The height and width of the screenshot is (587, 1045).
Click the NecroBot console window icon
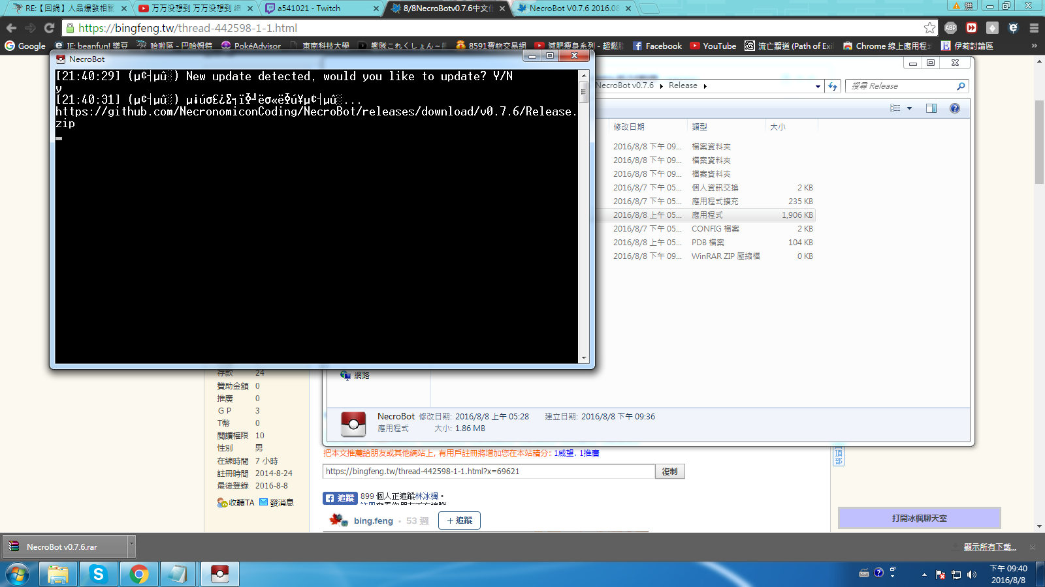(61, 59)
